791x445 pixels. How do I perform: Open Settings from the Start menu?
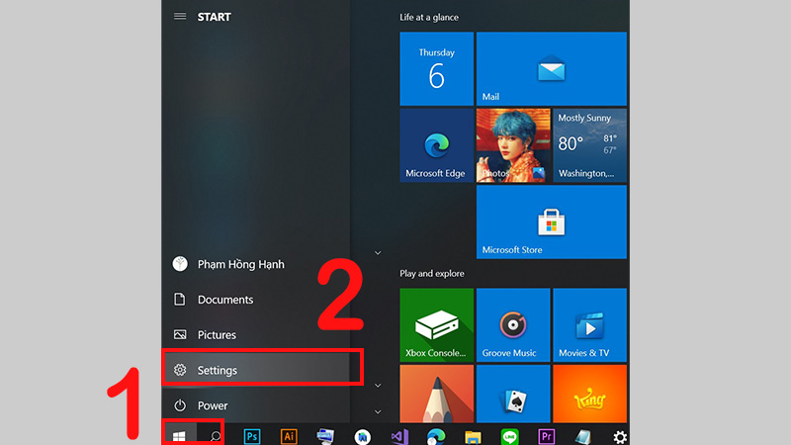tap(256, 370)
